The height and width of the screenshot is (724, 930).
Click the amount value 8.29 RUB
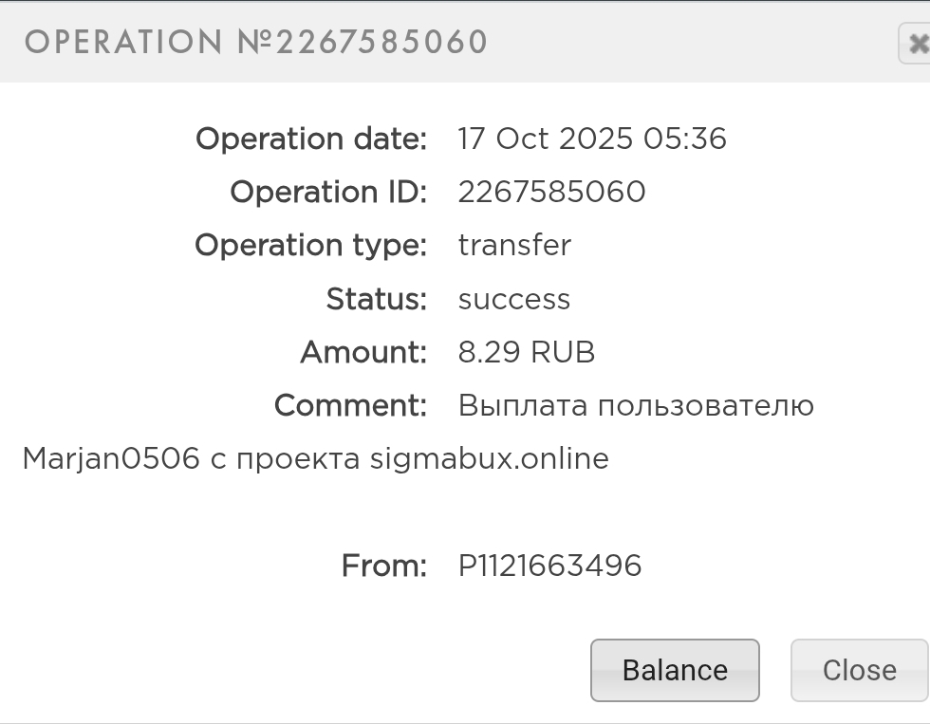coord(527,352)
